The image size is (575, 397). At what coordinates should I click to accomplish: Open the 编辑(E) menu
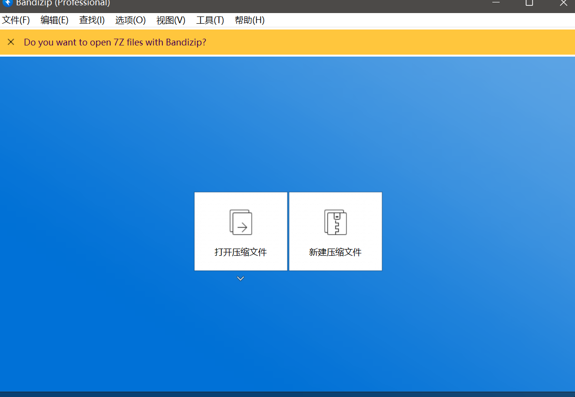click(54, 20)
